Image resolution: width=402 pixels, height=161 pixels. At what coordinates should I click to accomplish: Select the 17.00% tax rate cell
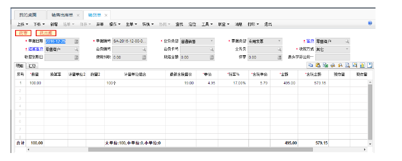point(233,83)
